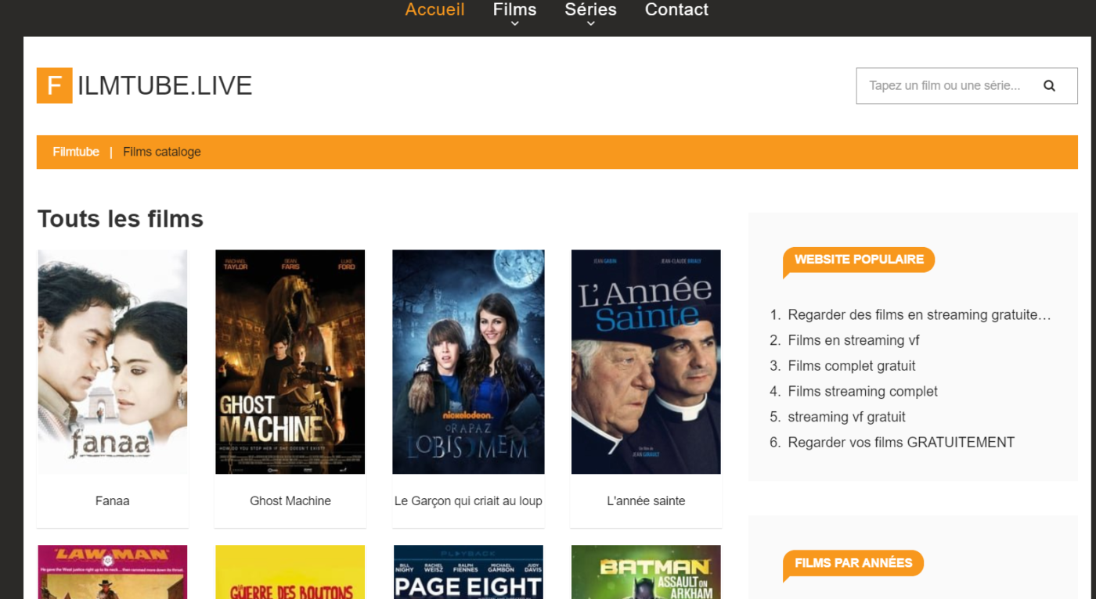
Task: Click the 'Touts les films' heading
Action: (x=121, y=219)
